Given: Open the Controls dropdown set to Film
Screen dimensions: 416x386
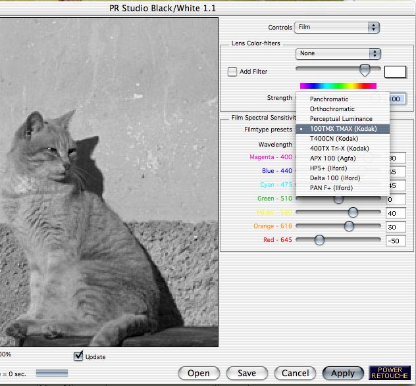Looking at the screenshot, I should coord(338,27).
